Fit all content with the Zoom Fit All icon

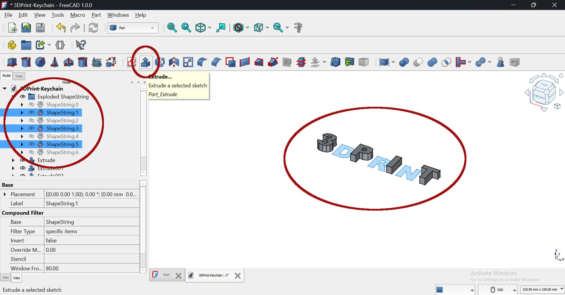172,28
